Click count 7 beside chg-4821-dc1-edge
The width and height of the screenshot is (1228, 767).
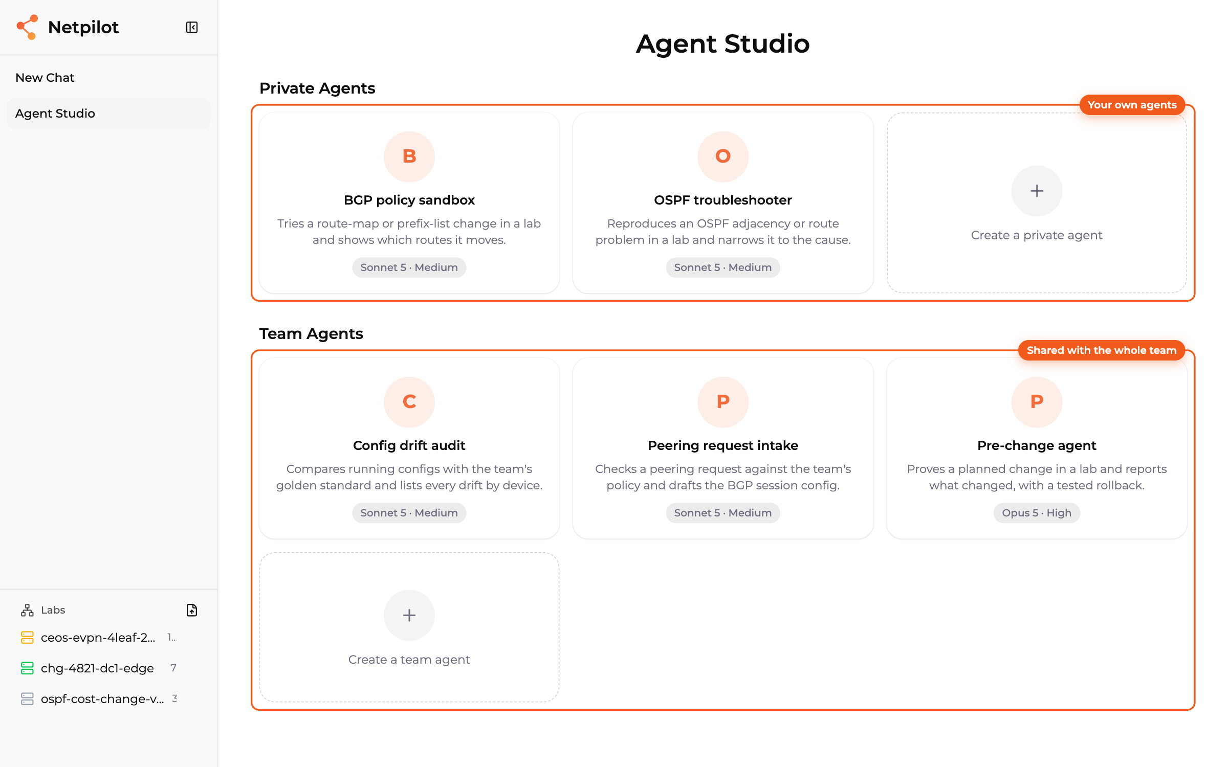point(173,668)
